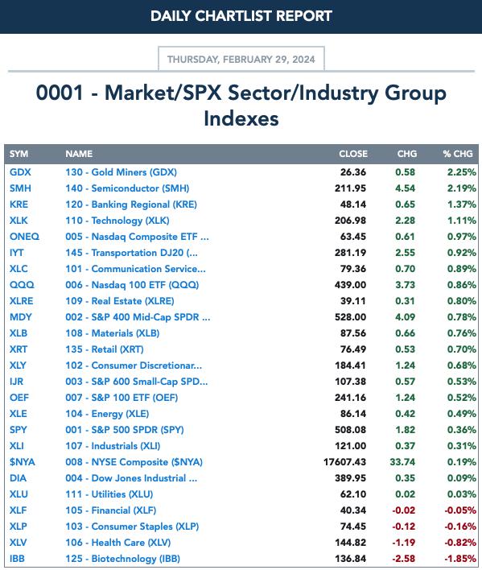The height and width of the screenshot is (570, 482).
Task: Open 125 - Biotechnology (IBB) chart
Action: tap(123, 559)
